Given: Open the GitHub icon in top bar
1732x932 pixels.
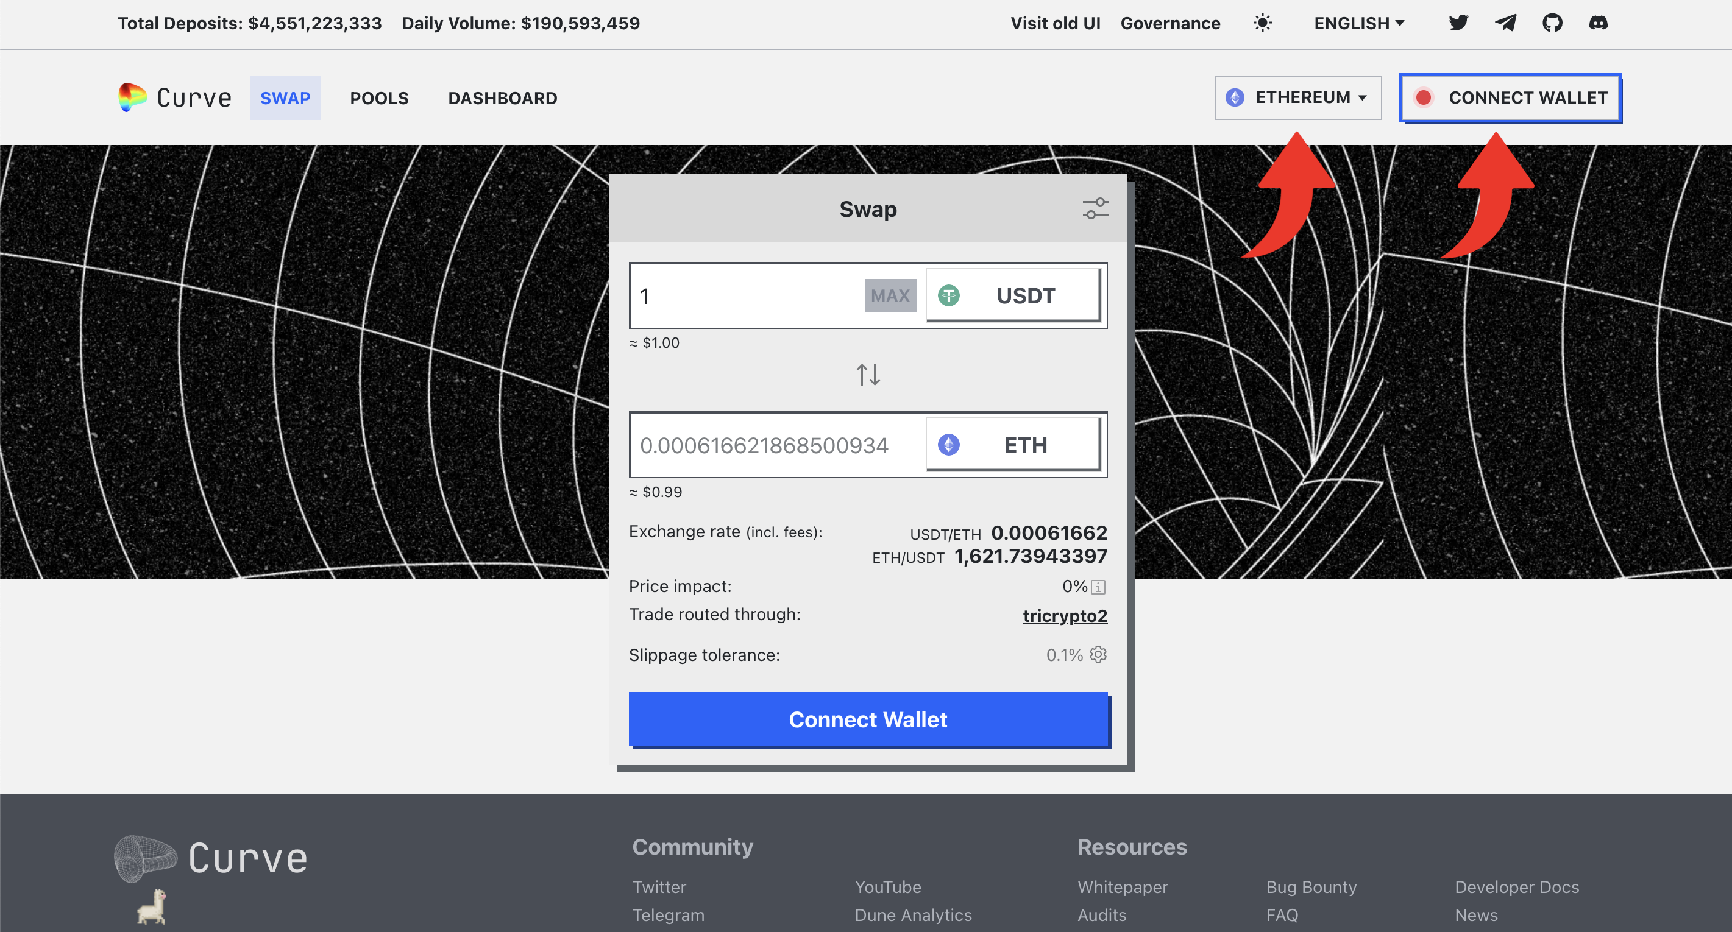Looking at the screenshot, I should click(1552, 23).
